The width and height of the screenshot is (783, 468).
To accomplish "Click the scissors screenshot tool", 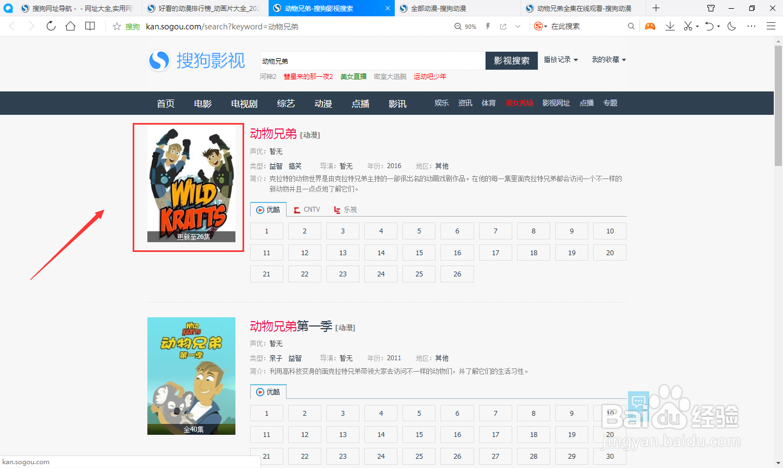I will pos(688,26).
